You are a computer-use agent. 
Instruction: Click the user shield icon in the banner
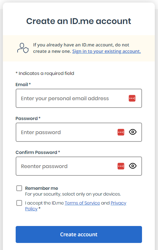pyautogui.click(x=23, y=48)
